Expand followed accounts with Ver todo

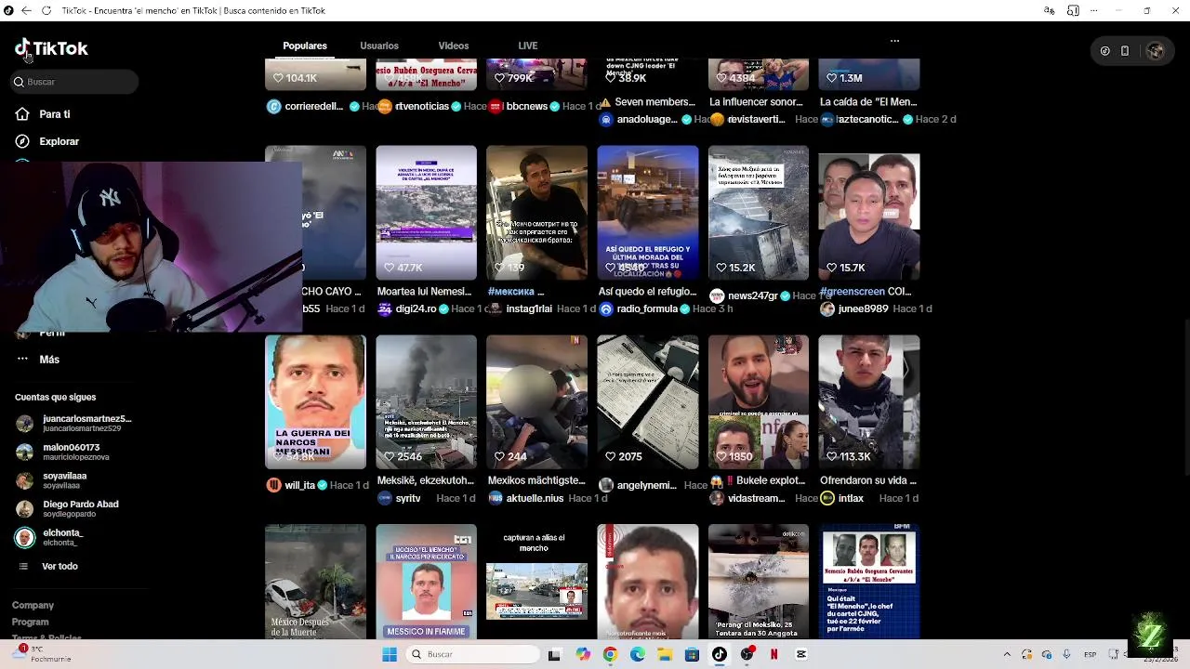point(47,566)
